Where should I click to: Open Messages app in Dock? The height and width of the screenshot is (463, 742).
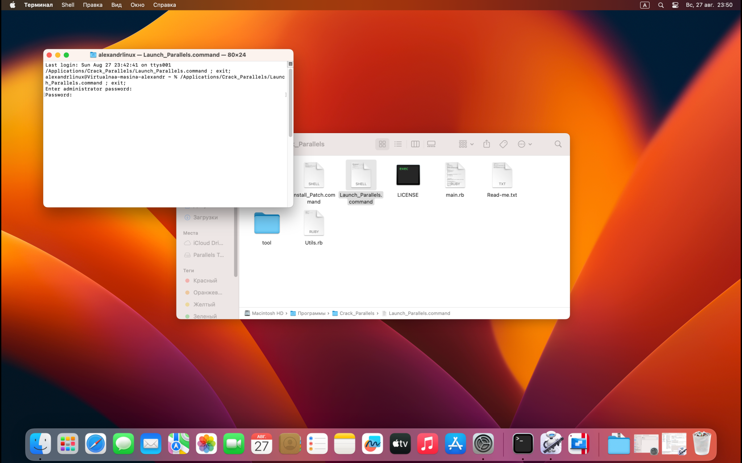click(123, 443)
